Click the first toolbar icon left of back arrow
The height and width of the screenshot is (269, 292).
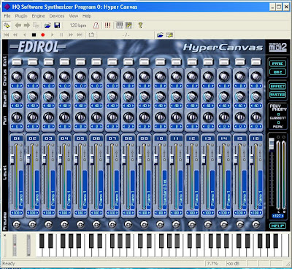coord(7,26)
